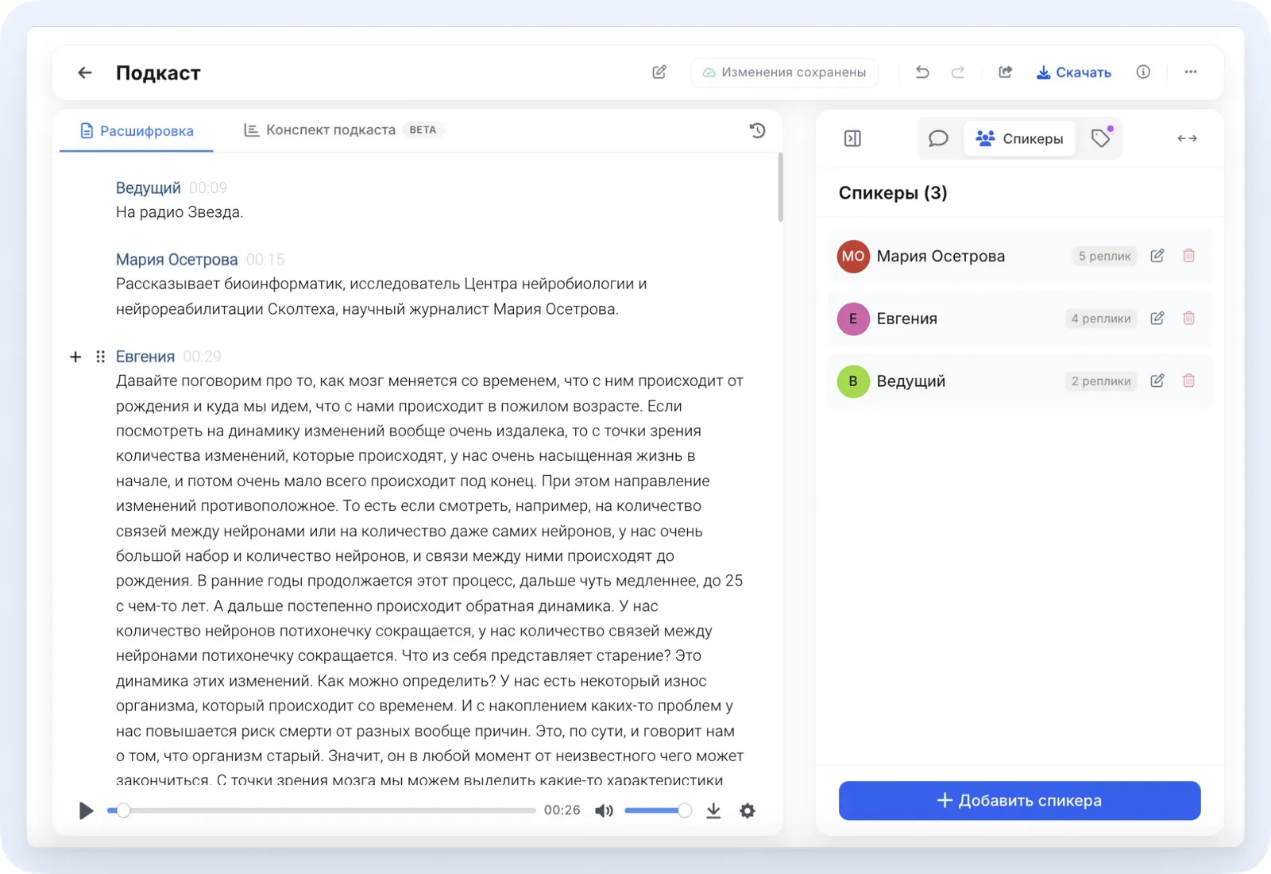The image size is (1271, 874).
Task: Click the 00:15 timestamp
Action: pyautogui.click(x=265, y=260)
